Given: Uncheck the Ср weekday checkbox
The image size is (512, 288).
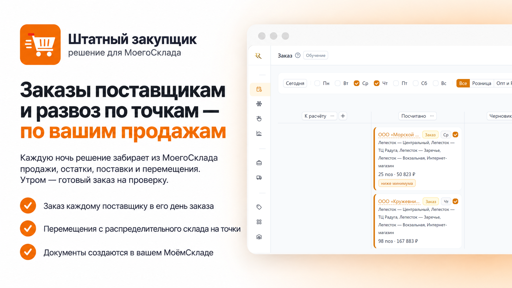Looking at the screenshot, I should point(356,83).
